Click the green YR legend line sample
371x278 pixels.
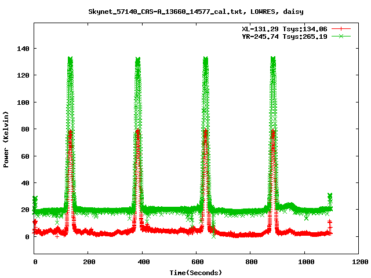(341, 36)
